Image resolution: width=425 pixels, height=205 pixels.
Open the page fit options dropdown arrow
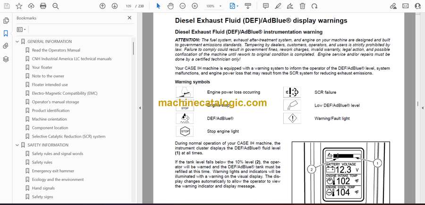(x=238, y=6)
